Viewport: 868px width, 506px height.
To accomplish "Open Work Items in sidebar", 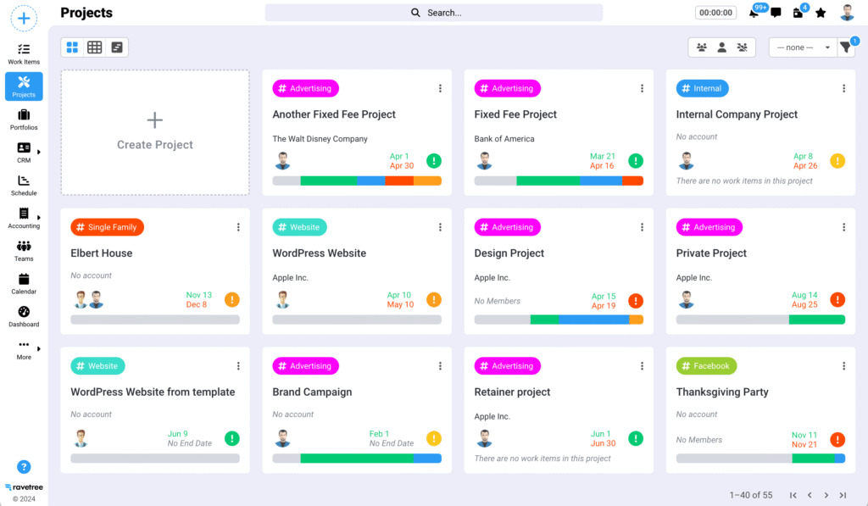I will point(24,54).
